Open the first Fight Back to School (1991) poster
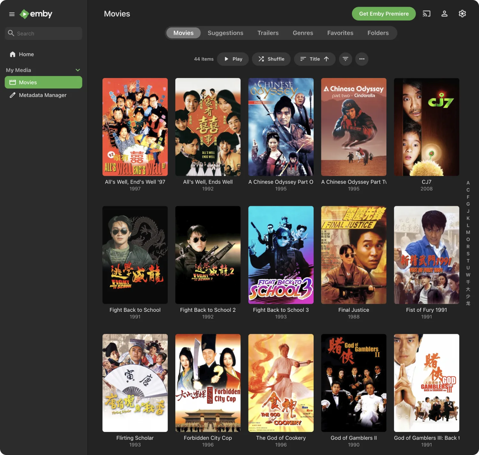This screenshot has width=479, height=455. pyautogui.click(x=135, y=255)
